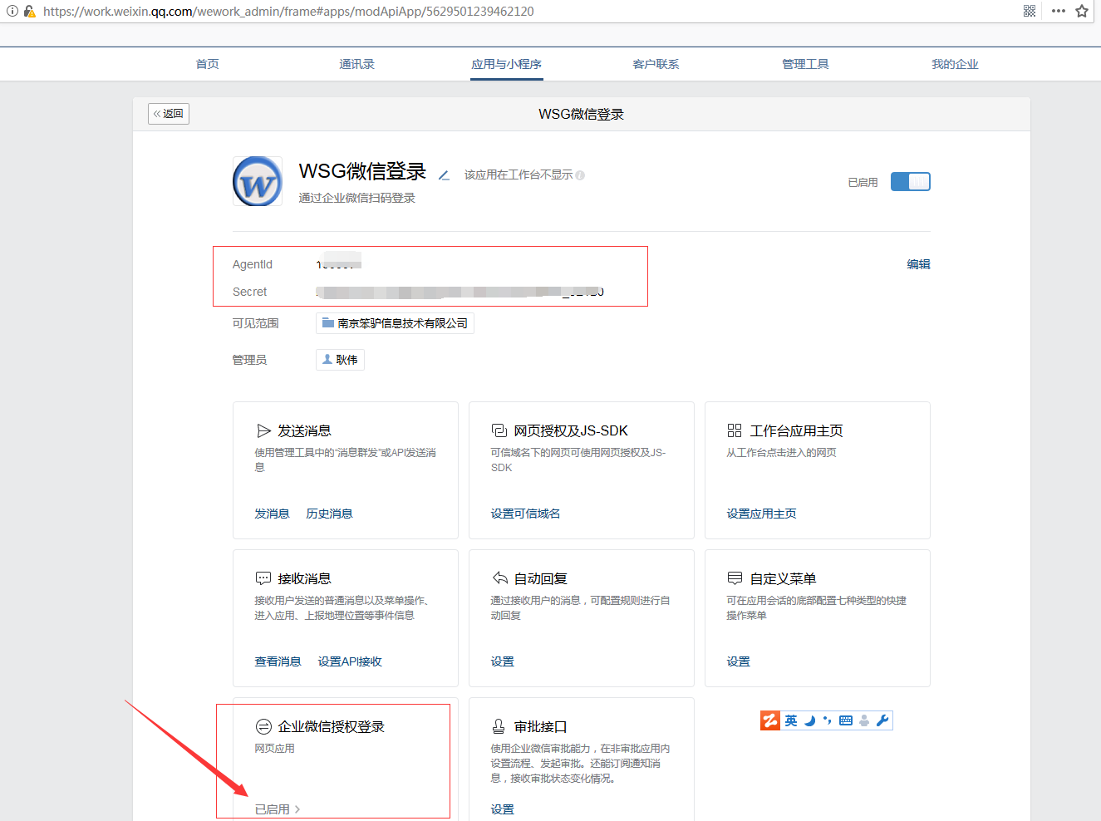Viewport: 1101px width, 821px height.
Task: Click the Sogou input method logo icon
Action: 770,720
